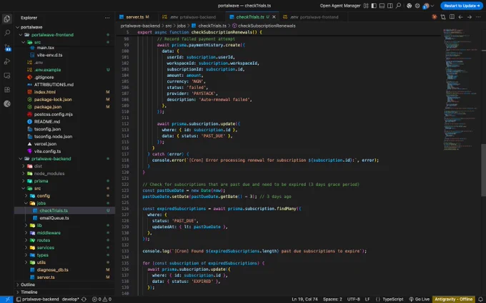Open the Extensions view in activity bar
This screenshot has height=303, width=486.
click(7, 90)
